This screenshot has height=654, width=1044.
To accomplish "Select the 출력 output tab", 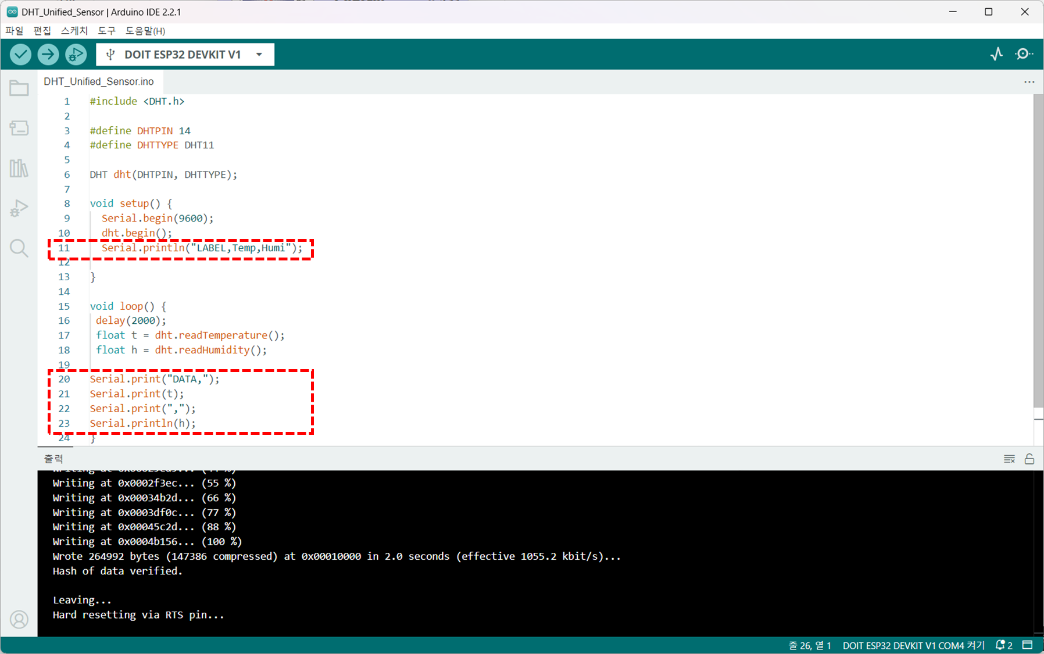I will [x=53, y=459].
